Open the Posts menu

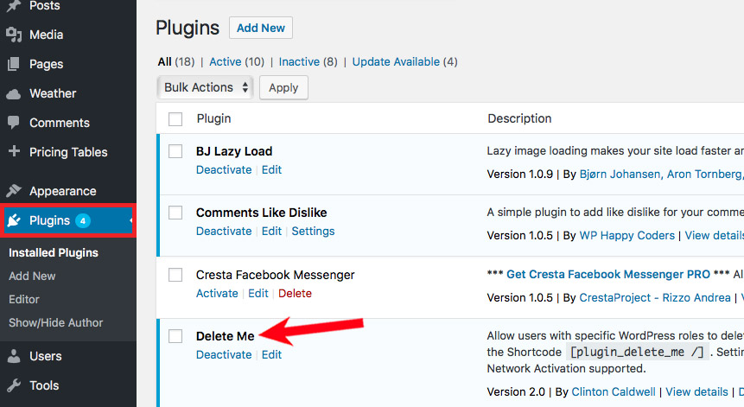click(x=45, y=6)
